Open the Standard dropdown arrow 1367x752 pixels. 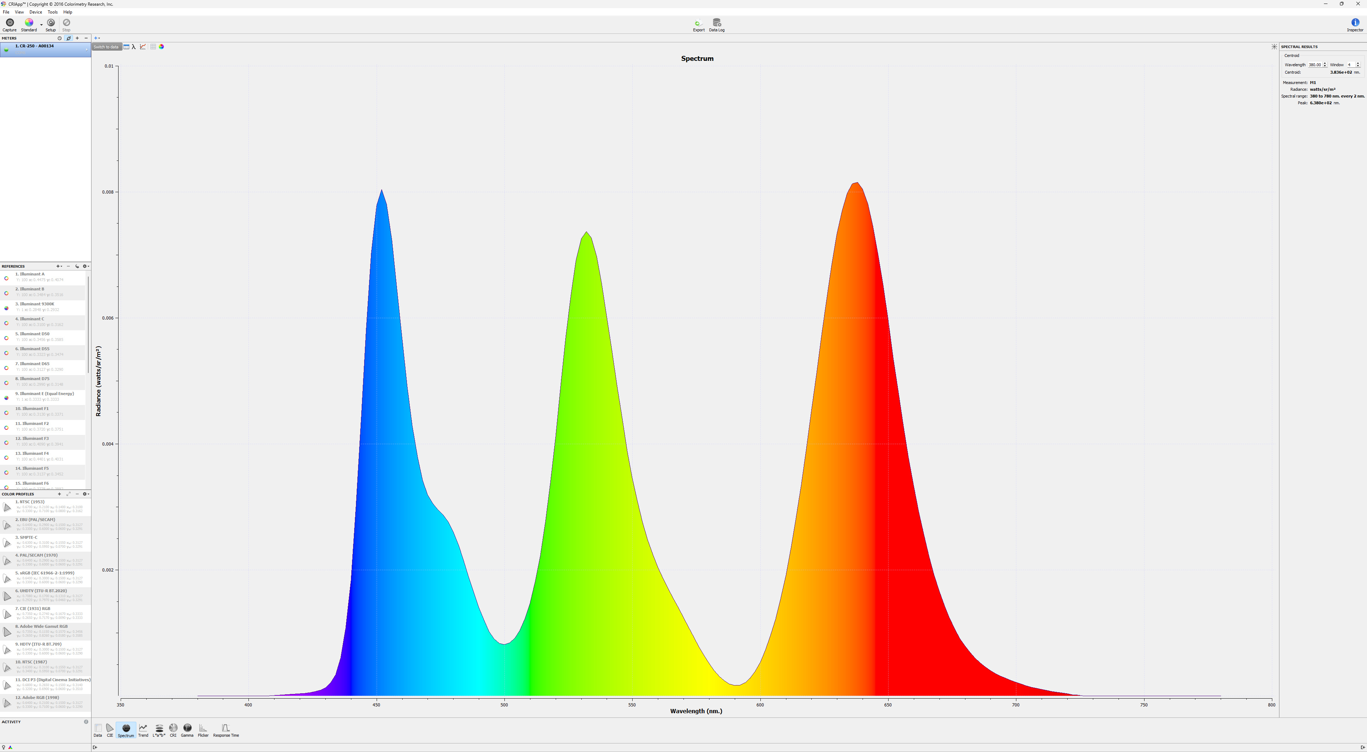[41, 25]
